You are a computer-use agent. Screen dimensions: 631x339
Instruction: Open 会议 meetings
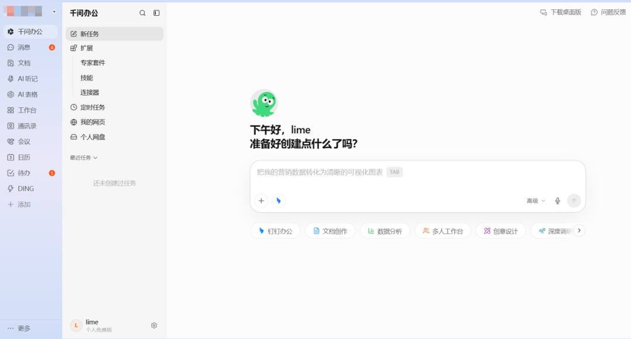[x=30, y=141]
